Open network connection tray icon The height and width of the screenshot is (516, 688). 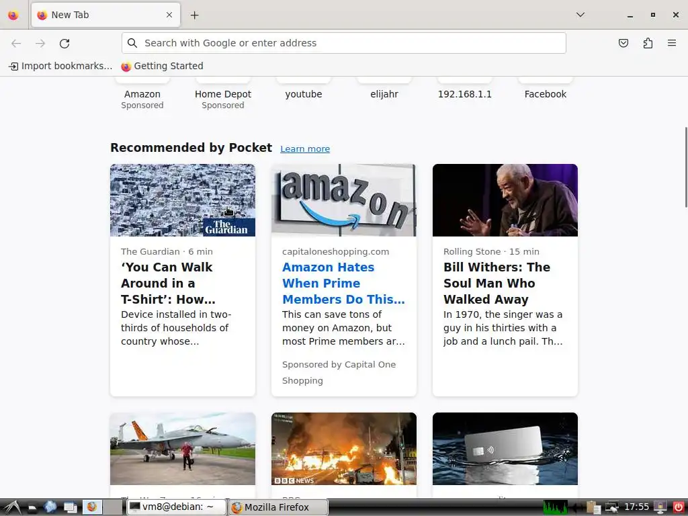coord(611,507)
